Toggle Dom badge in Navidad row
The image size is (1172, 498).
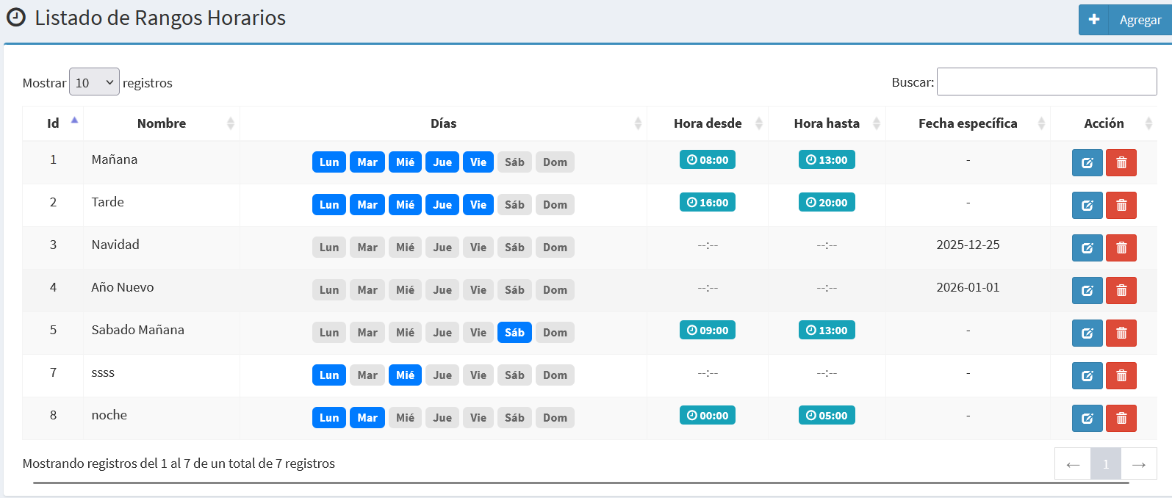pyautogui.click(x=555, y=247)
